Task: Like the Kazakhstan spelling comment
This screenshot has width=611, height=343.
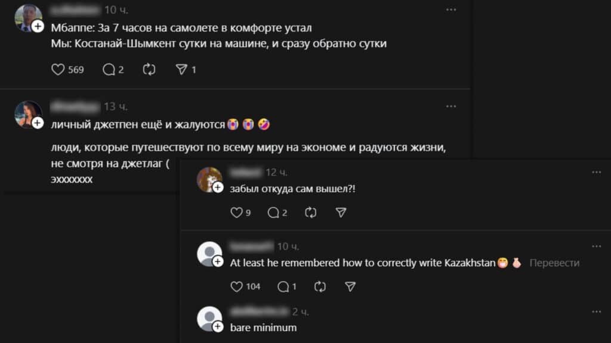Action: 237,286
